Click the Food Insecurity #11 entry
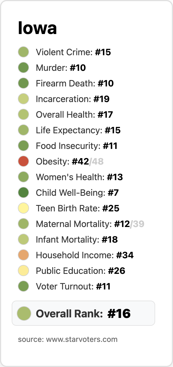173x367 pixels. 76,146
